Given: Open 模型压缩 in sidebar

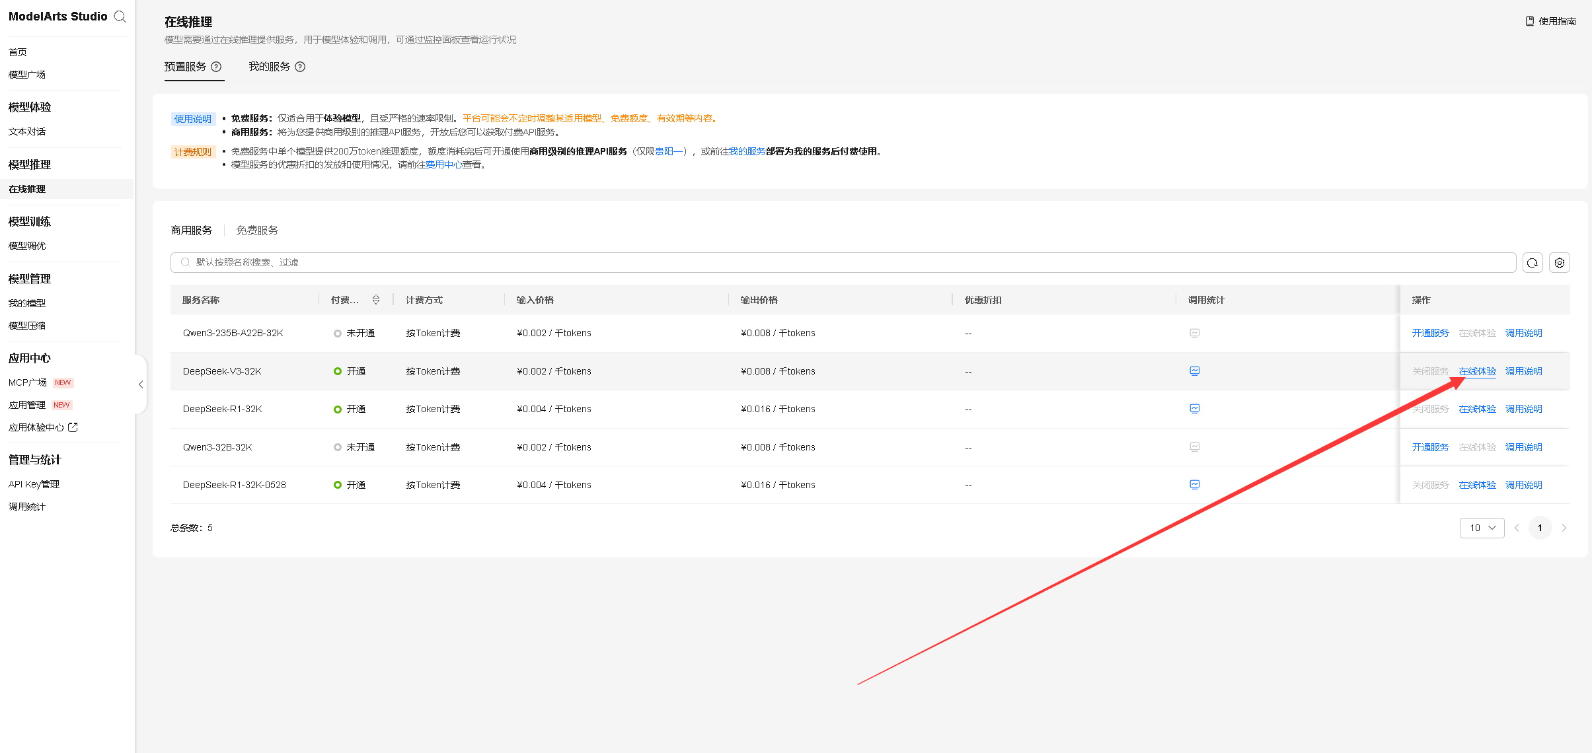Looking at the screenshot, I should (x=27, y=326).
